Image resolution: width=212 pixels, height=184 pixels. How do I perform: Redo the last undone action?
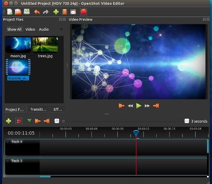click(46, 12)
